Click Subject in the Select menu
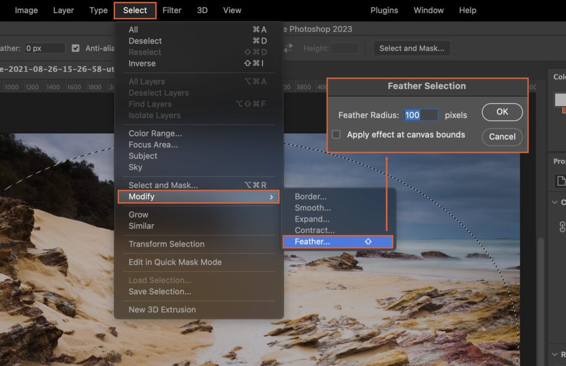 point(143,156)
